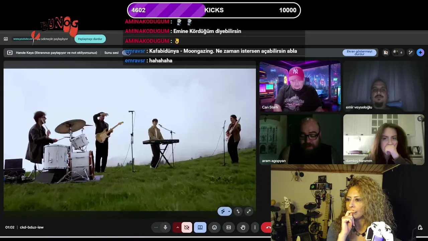Open audio settings three-dots beside microphone
Image resolution: width=428 pixels, height=241 pixels.
point(156,227)
